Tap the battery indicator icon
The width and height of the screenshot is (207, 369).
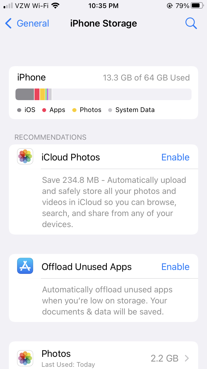point(197,6)
